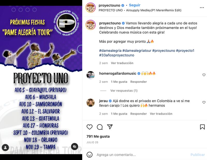Show tagged people on the video
This screenshot has height=160, width=207.
click(x=5, y=148)
